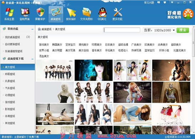
Task: Select 体育壁纸 category in sidebar
Action: point(10,116)
